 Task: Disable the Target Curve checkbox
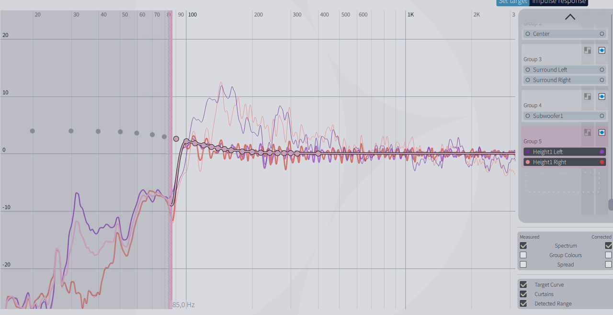[523, 285]
